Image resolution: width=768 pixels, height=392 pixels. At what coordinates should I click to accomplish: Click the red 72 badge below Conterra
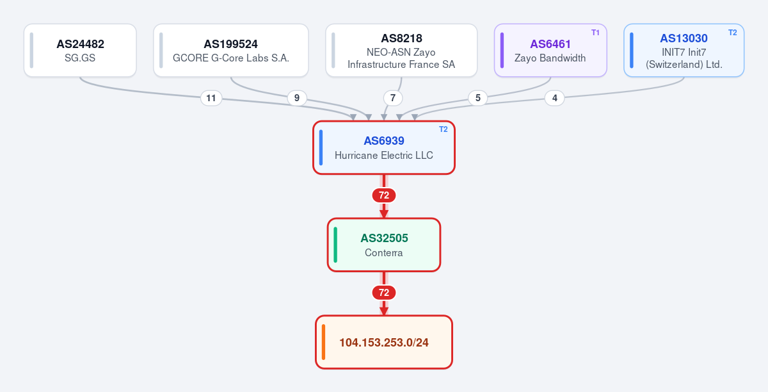384,293
